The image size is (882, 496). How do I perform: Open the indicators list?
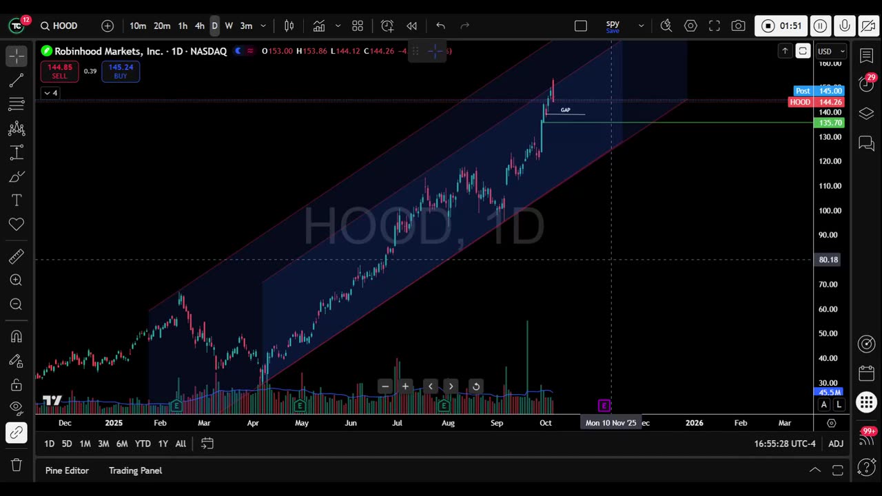coord(319,25)
